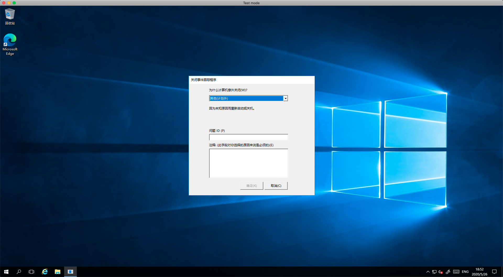503x277 pixels.
Task: Click the network status tray icon
Action: [x=434, y=272]
